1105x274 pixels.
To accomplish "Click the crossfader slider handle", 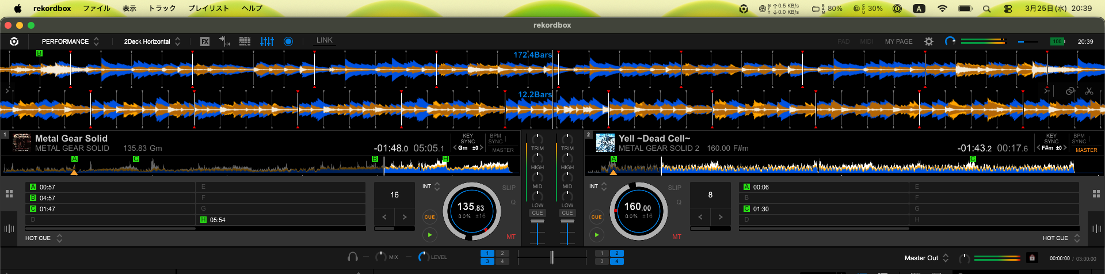I will pos(551,257).
